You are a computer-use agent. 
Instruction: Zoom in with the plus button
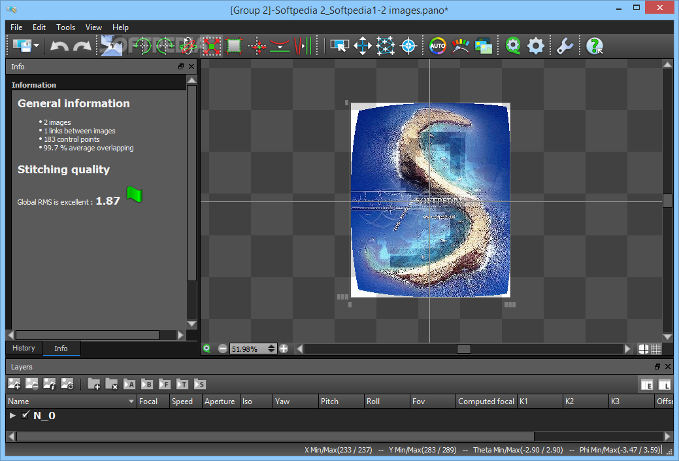[x=284, y=349]
